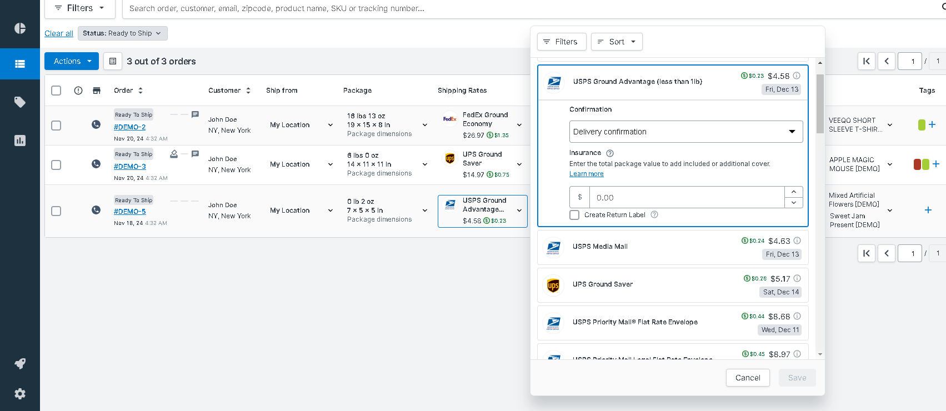Click the green tag swatch on VEEQO row
The image size is (946, 411).
[x=922, y=124]
